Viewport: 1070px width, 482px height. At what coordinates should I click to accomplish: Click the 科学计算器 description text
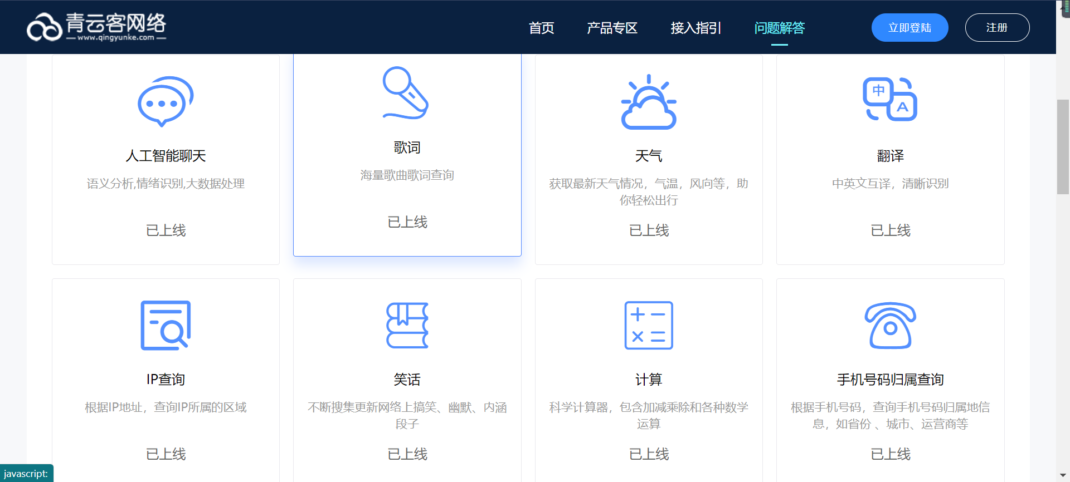pyautogui.click(x=649, y=415)
